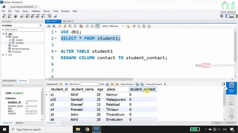Open the search table data icon

click(x=49, y=16)
